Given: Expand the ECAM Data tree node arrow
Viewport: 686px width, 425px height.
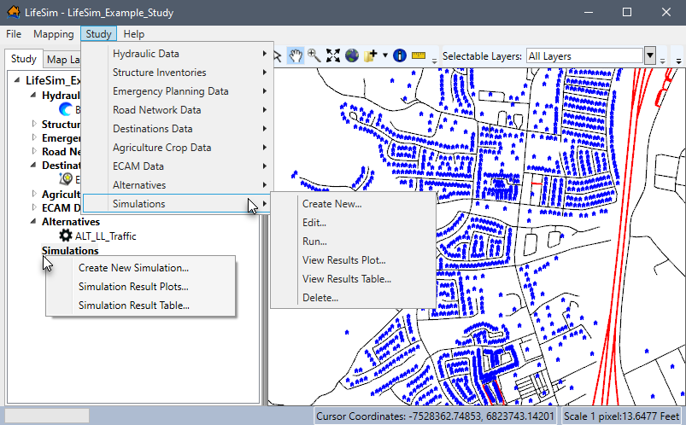Looking at the screenshot, I should pyautogui.click(x=34, y=207).
